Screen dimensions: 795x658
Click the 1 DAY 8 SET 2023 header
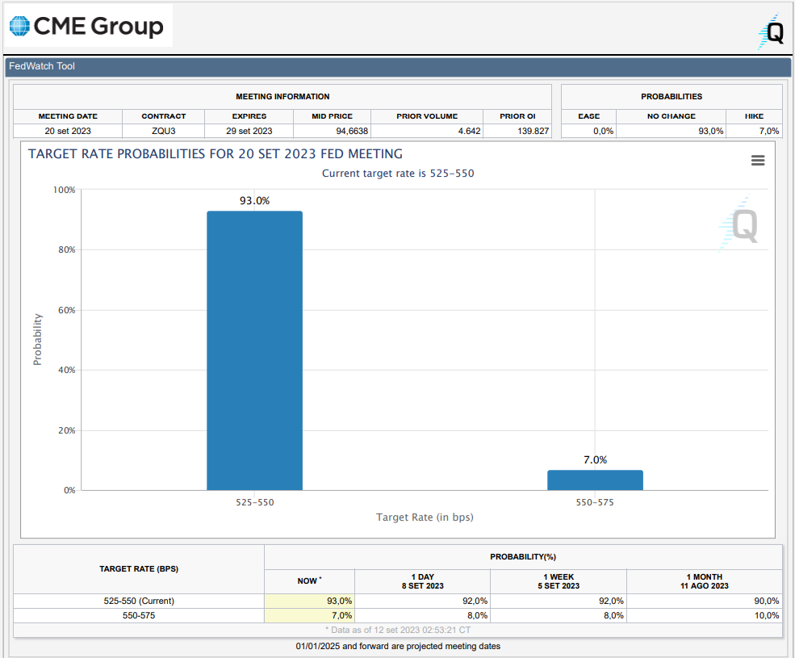(x=422, y=581)
